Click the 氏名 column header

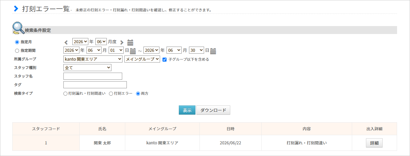pyautogui.click(x=102, y=129)
